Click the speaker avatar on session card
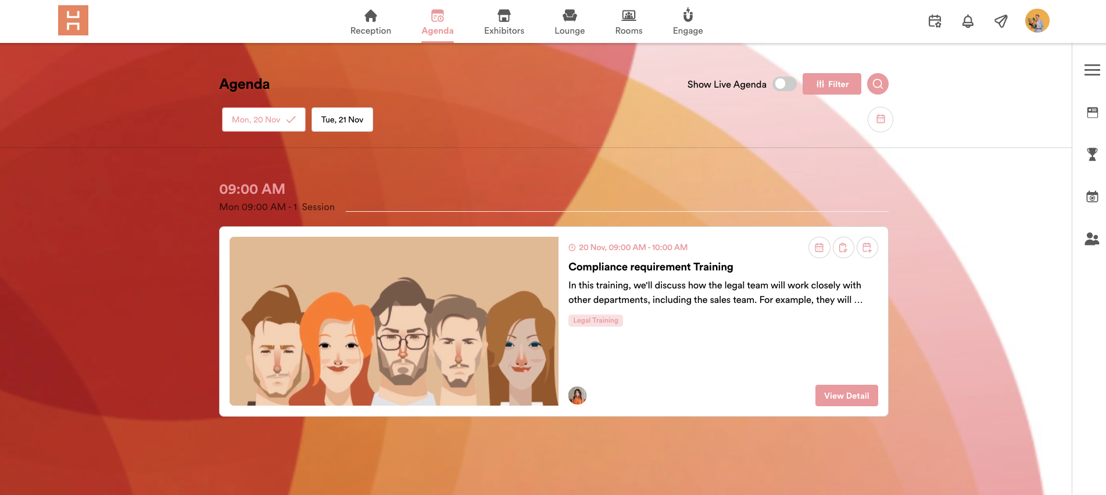This screenshot has width=1106, height=495. tap(577, 396)
